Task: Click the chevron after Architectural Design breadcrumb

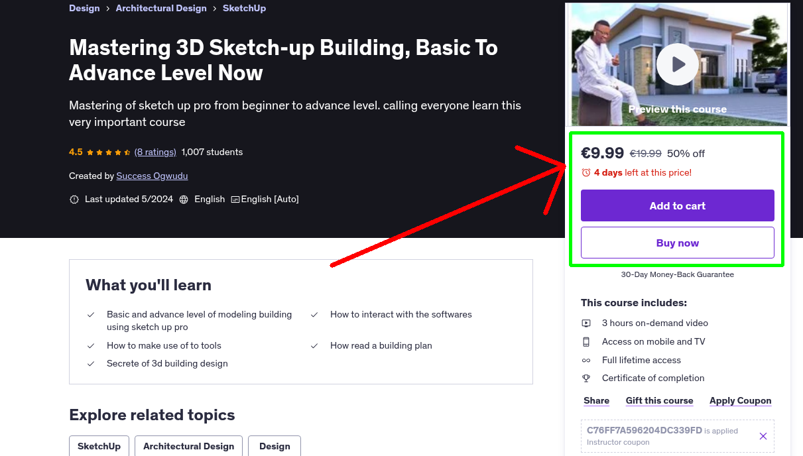Action: pyautogui.click(x=215, y=9)
